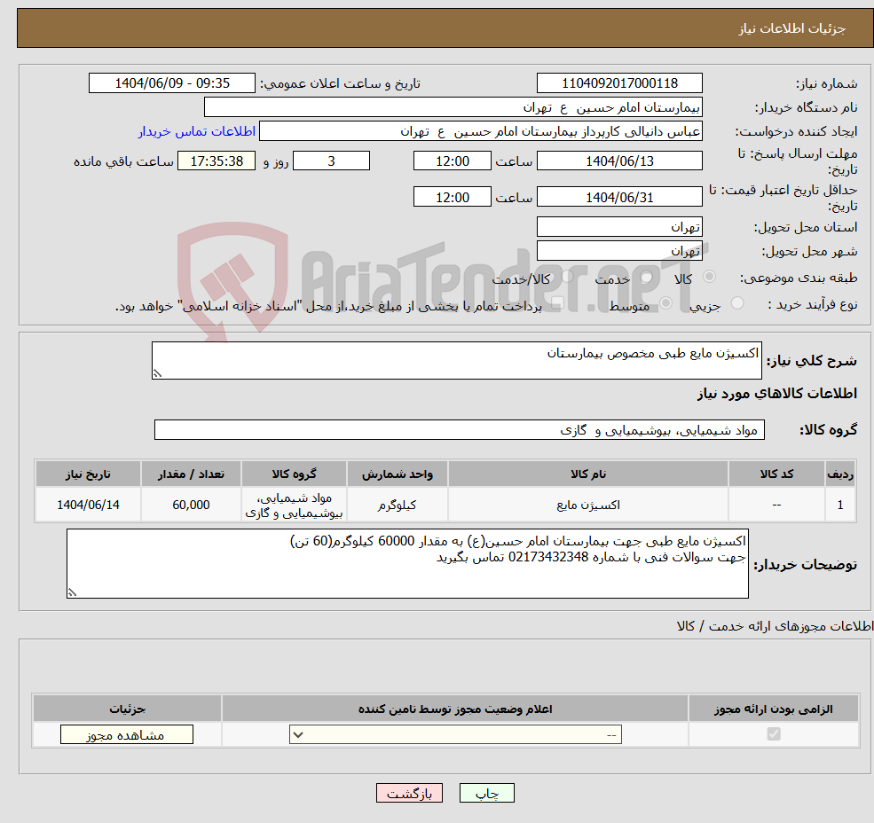Select the اکسیژن مایع table row

(x=444, y=504)
